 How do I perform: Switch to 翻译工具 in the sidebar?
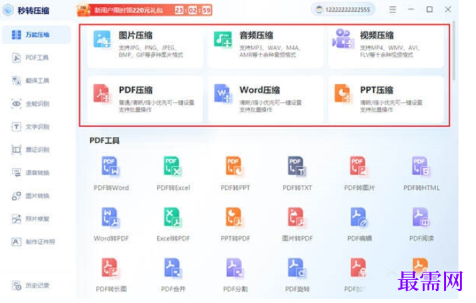coord(36,81)
